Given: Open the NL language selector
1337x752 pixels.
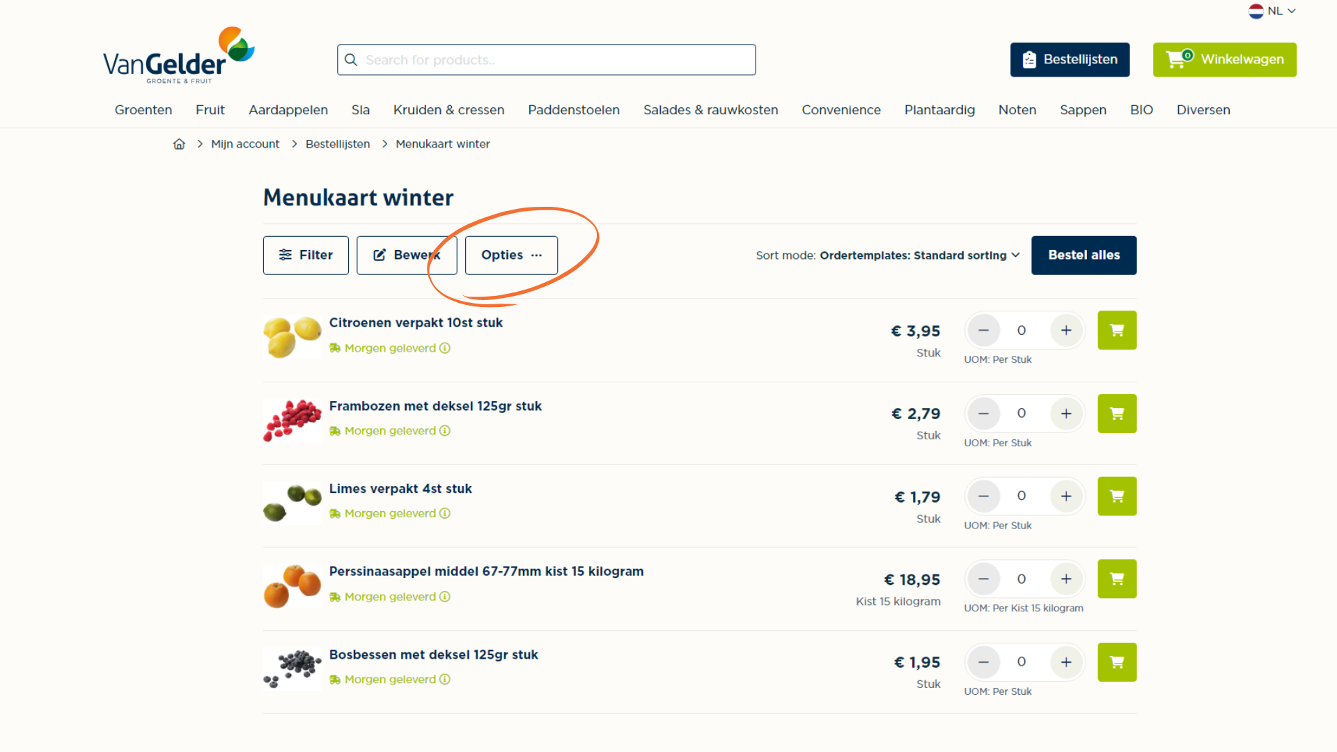Looking at the screenshot, I should pos(1272,11).
